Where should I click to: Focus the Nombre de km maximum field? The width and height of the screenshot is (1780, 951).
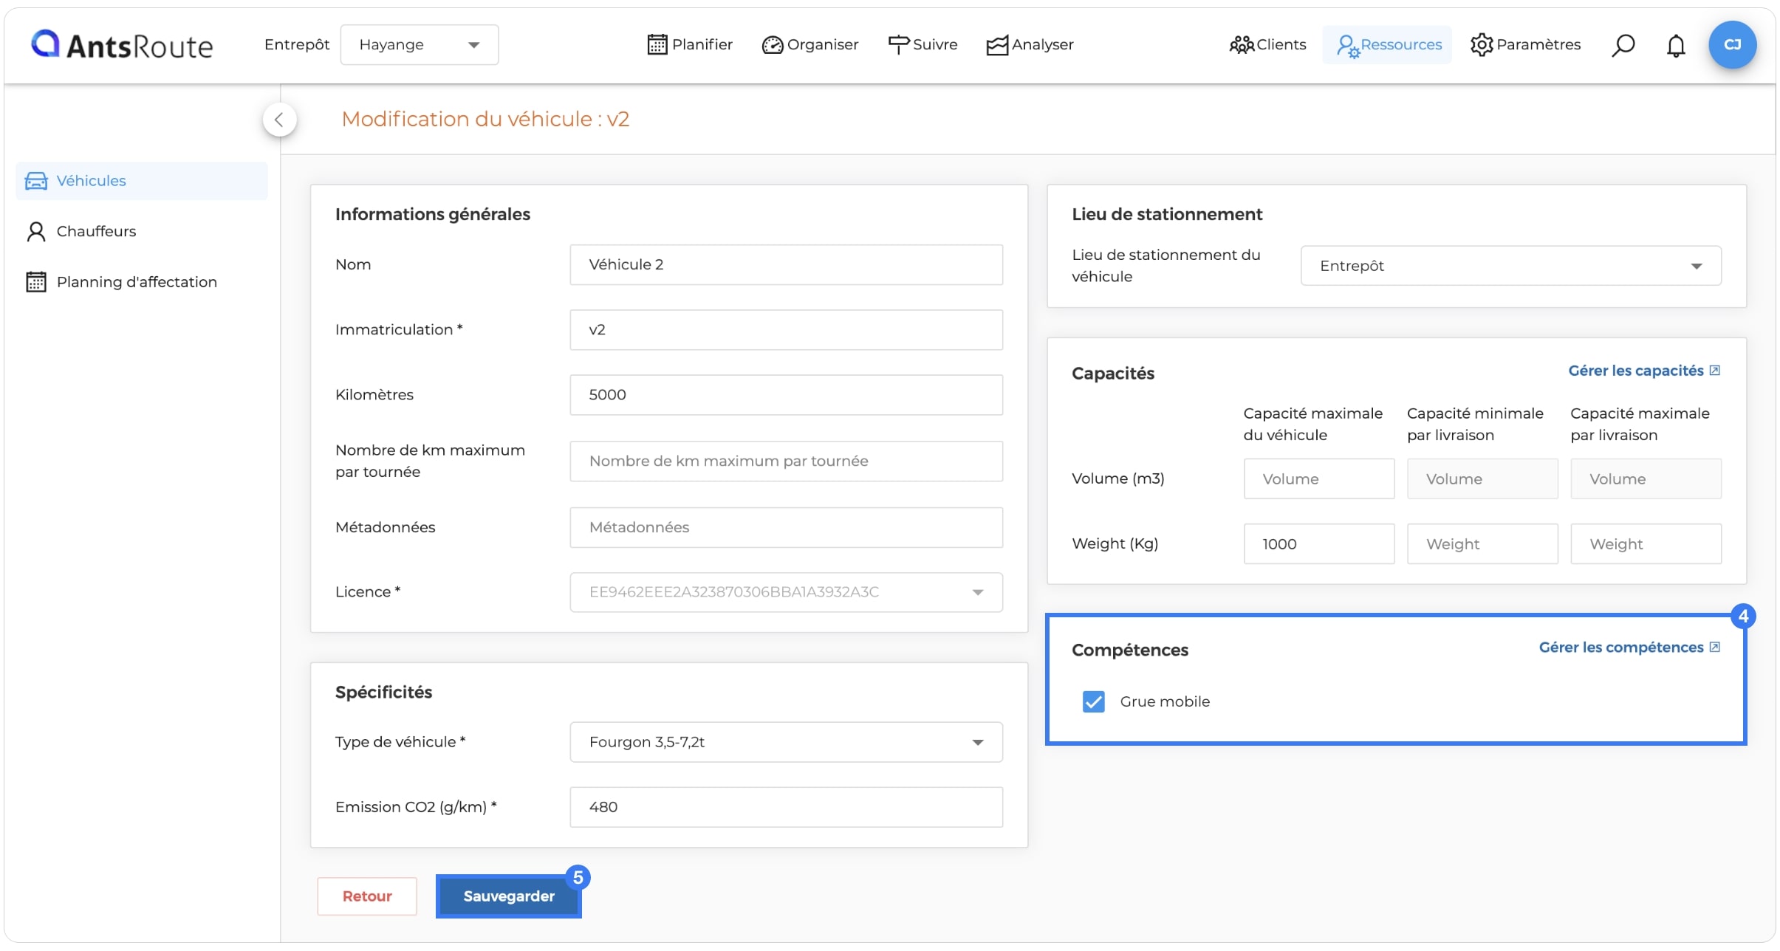click(786, 461)
